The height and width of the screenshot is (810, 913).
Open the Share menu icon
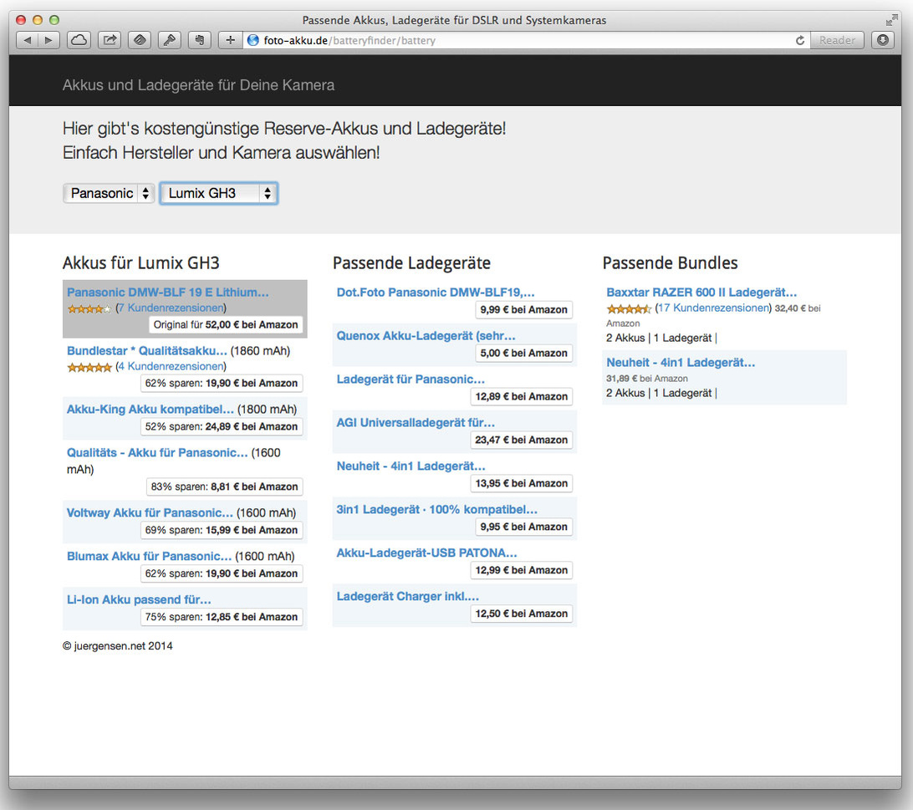tap(110, 40)
